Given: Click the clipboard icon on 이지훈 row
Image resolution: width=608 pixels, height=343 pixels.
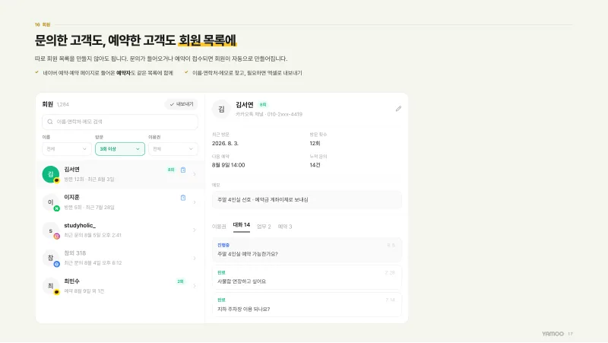Looking at the screenshot, I should point(183,198).
